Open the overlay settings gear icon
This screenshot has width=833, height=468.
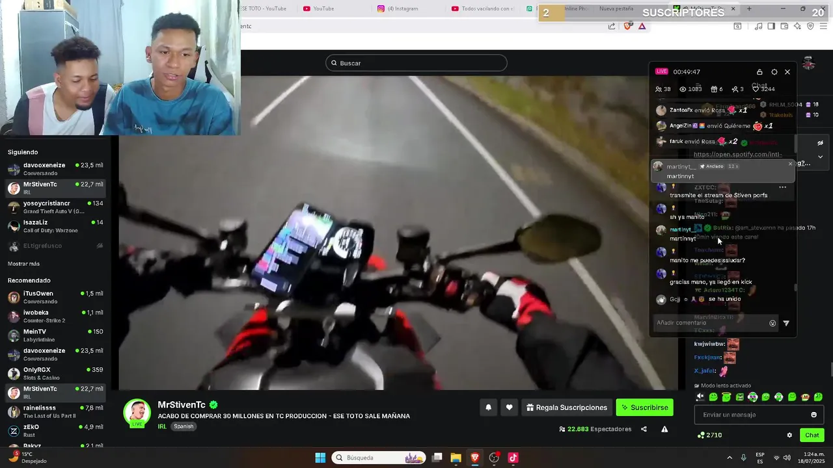pos(774,72)
